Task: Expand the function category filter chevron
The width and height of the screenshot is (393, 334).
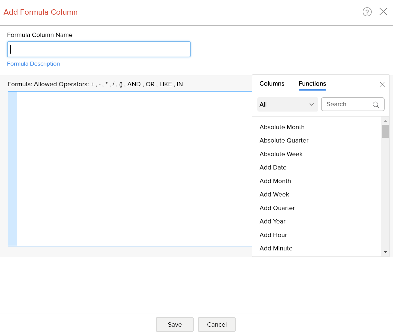Action: coord(313,104)
